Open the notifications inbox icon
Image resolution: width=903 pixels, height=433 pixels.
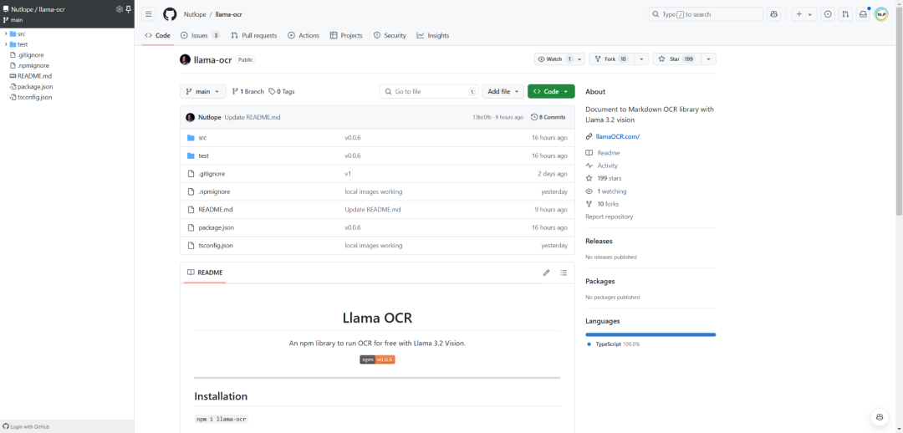tap(863, 14)
